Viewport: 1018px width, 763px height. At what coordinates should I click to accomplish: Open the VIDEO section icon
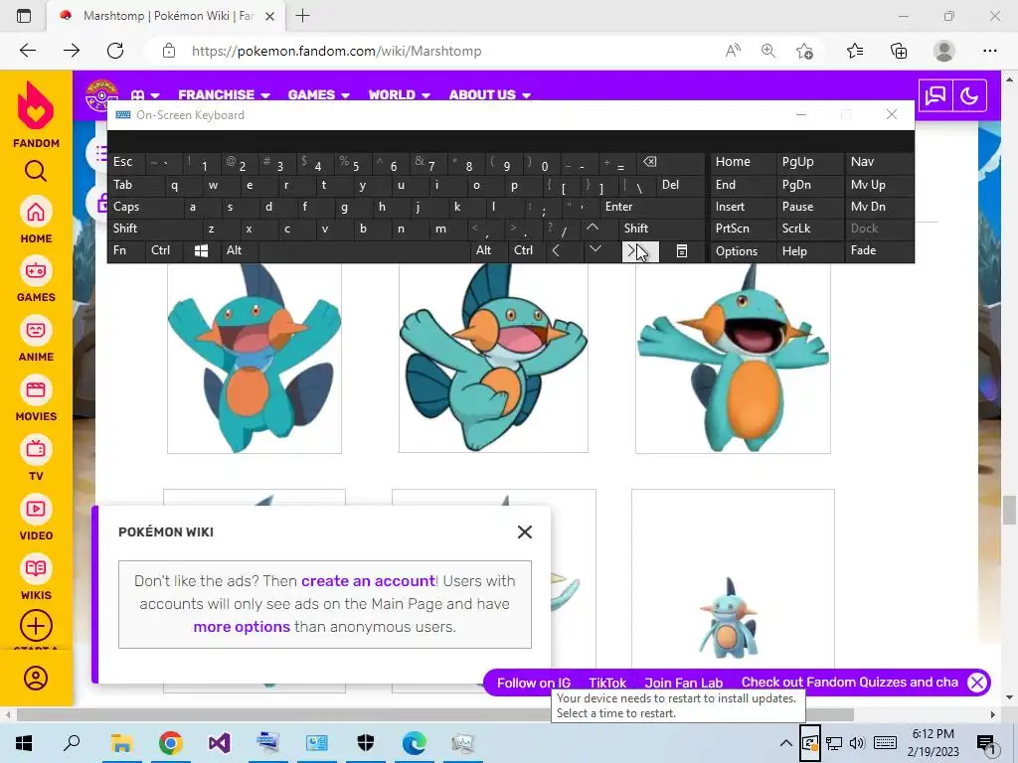click(x=36, y=509)
